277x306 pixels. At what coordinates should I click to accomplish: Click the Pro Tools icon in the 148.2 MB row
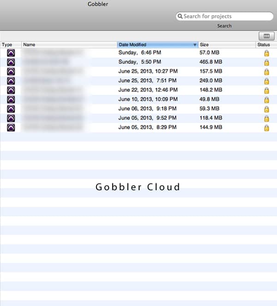pyautogui.click(x=11, y=90)
